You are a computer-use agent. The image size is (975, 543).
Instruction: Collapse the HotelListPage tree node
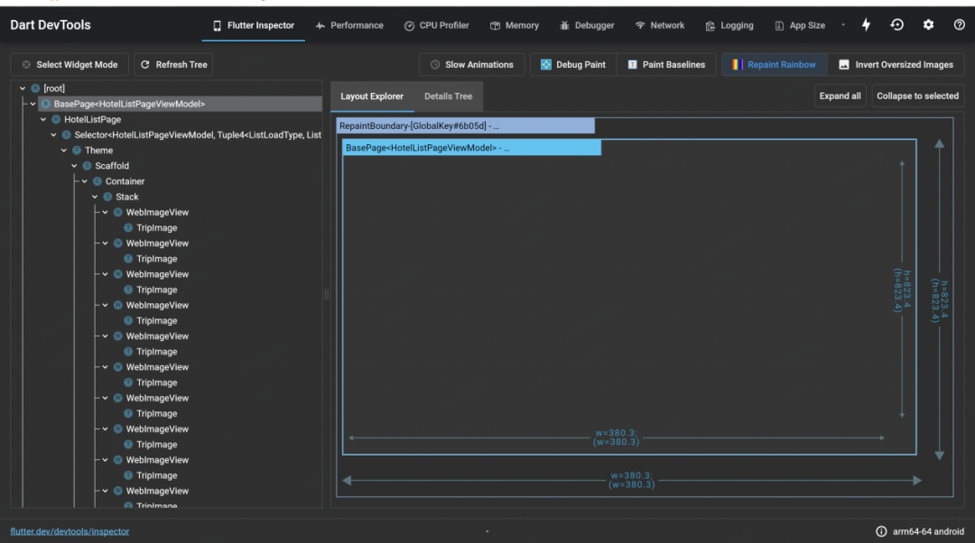[43, 119]
